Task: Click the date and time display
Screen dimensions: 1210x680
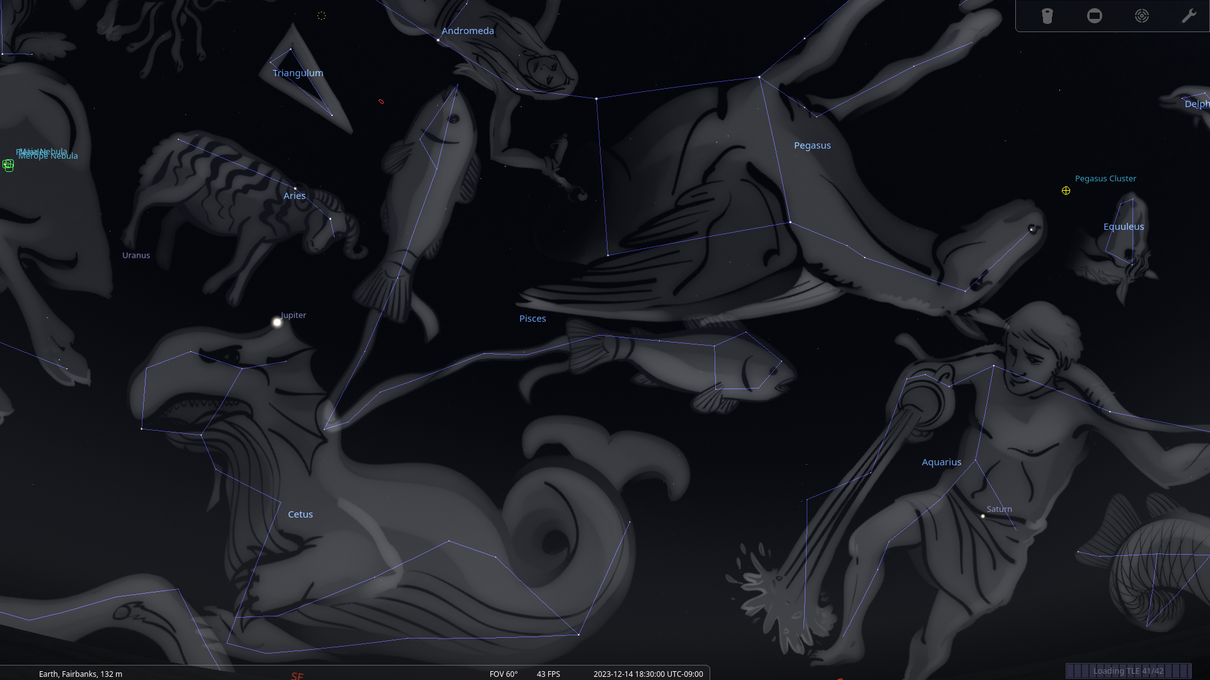Action: tap(648, 674)
